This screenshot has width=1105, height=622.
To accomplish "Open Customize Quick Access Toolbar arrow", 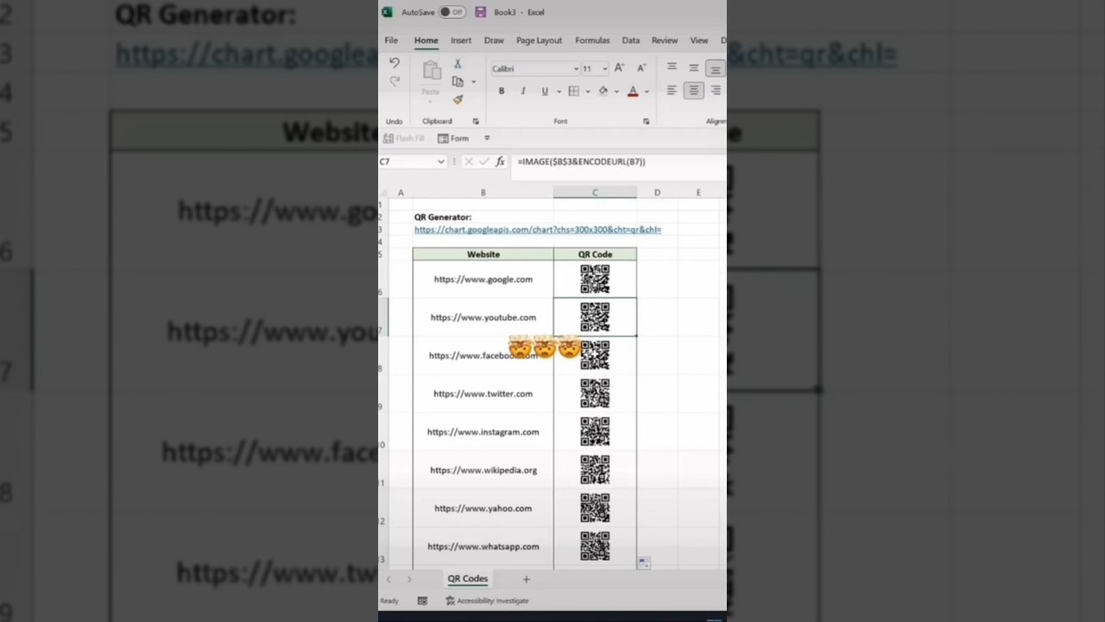I will [x=487, y=138].
